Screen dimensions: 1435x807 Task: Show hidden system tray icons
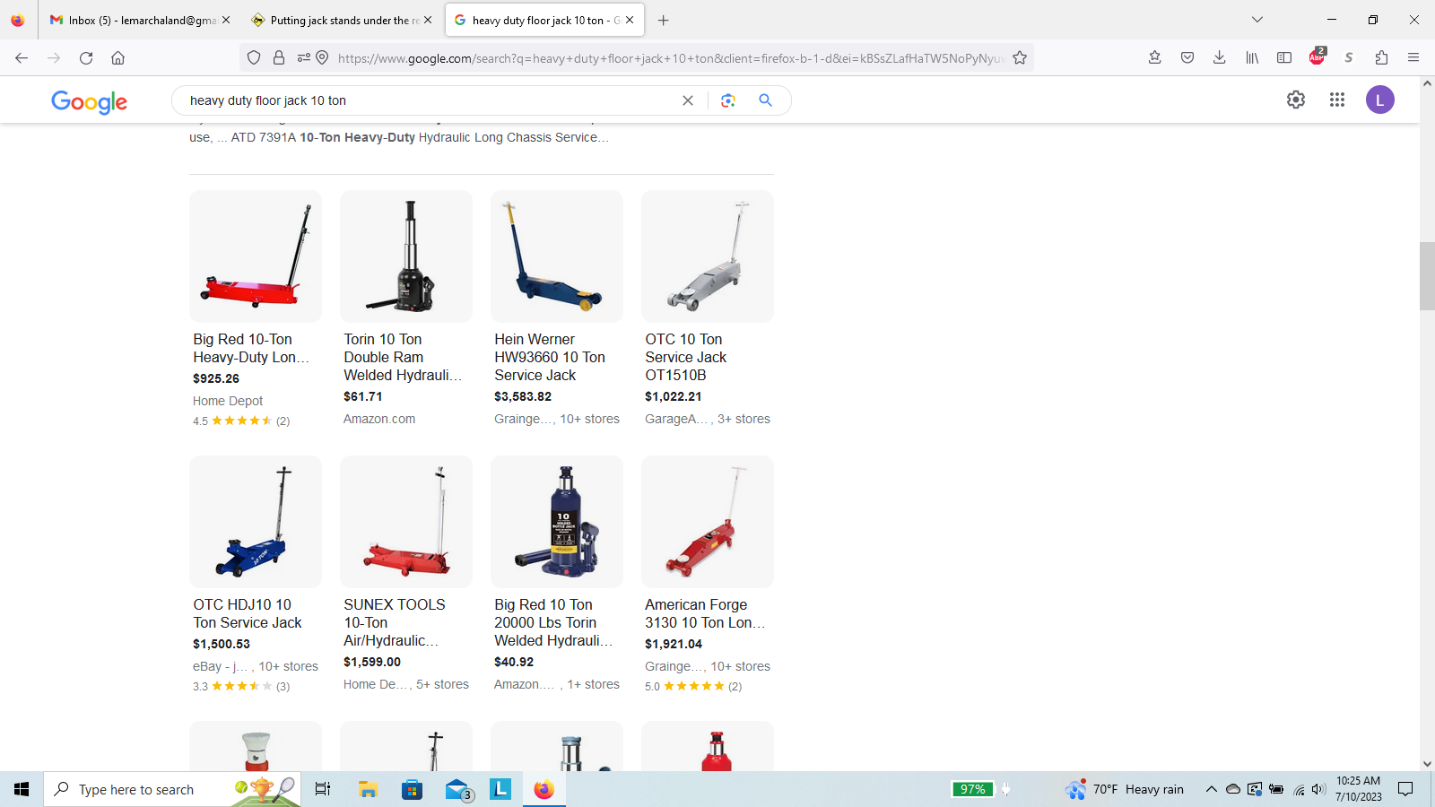pyautogui.click(x=1211, y=789)
